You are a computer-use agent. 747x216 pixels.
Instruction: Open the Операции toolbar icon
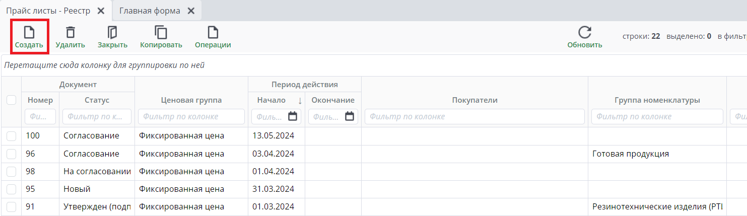tap(213, 33)
